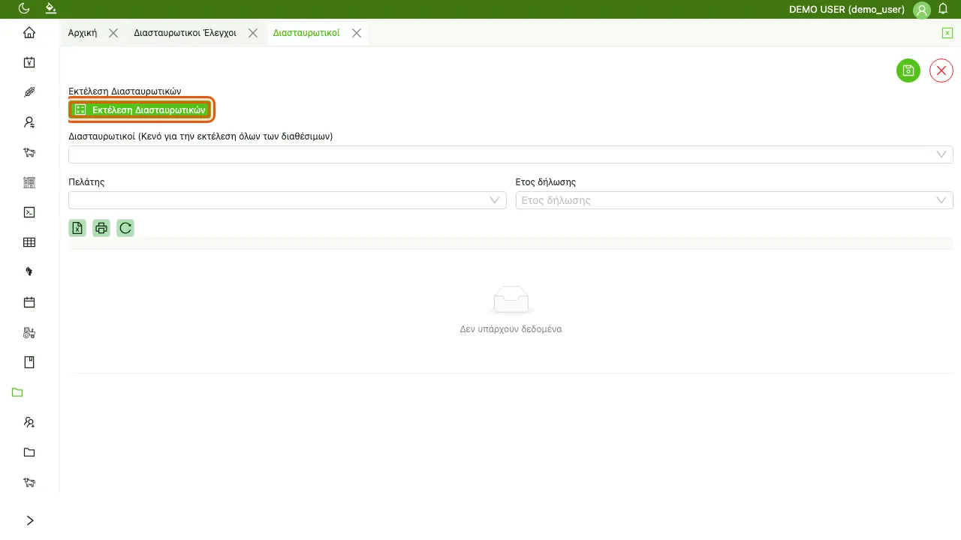Open the black outlined folder icon in sidebar
The image size is (961, 540).
[29, 452]
